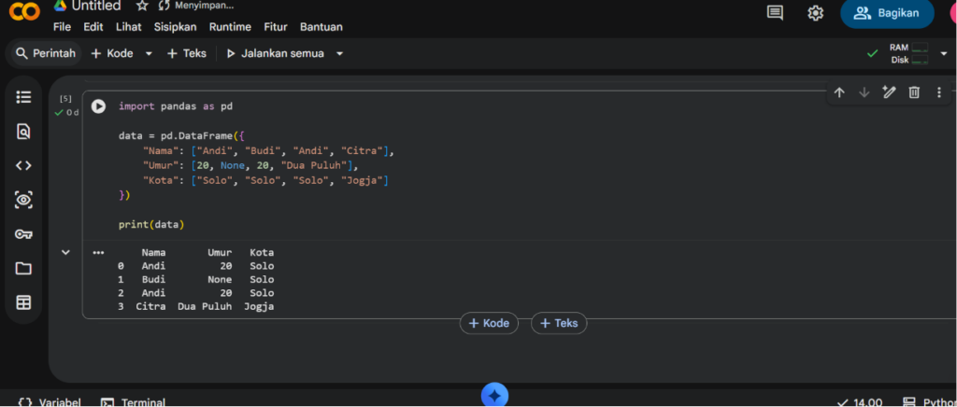
Task: Open the files folder icon
Action: (x=23, y=269)
